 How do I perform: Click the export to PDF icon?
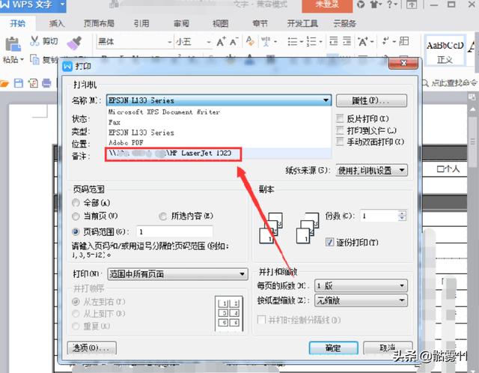click(33, 83)
